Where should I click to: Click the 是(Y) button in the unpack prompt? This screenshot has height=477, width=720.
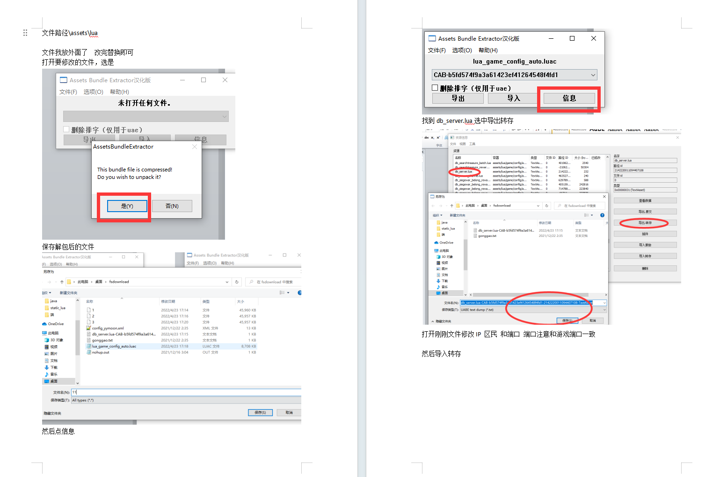pyautogui.click(x=127, y=206)
